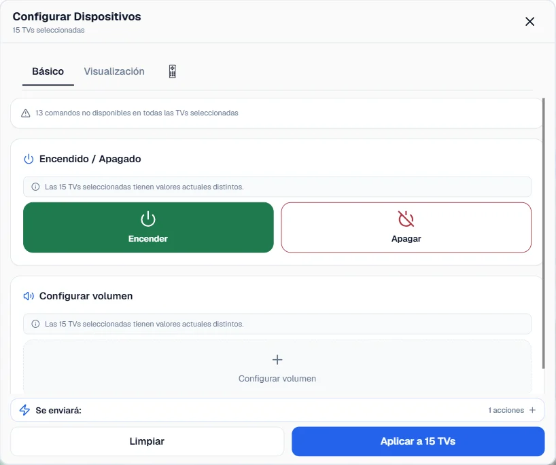556x465 pixels.
Task: Click the info icon in the Encendido section notice
Action: click(x=35, y=187)
